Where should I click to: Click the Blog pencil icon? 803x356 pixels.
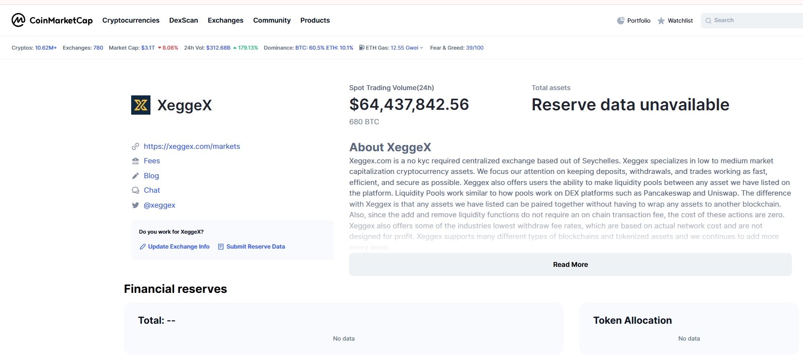tap(136, 176)
